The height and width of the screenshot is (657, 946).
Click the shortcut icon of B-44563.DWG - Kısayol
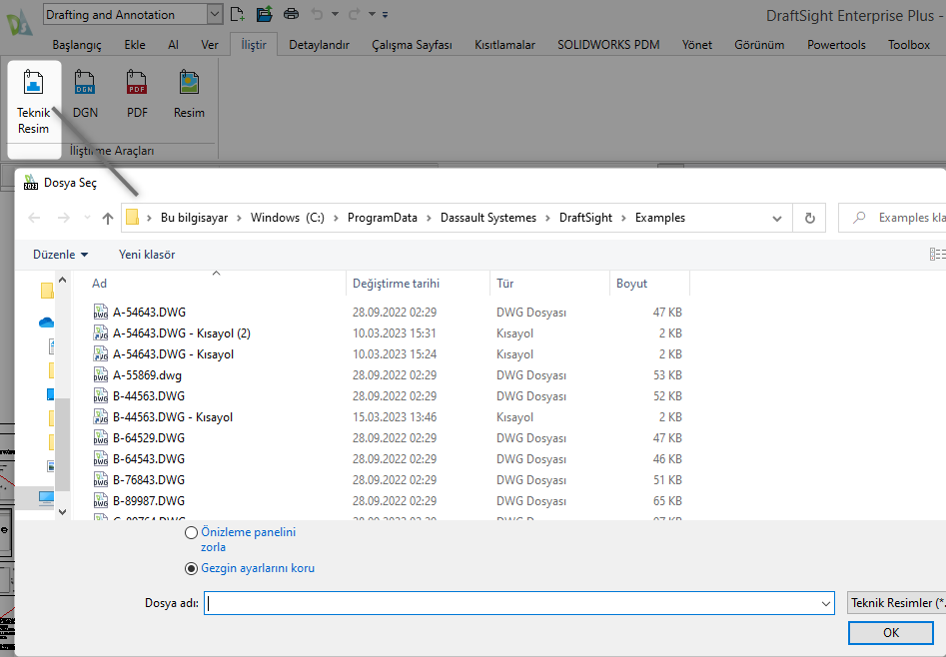click(x=101, y=417)
